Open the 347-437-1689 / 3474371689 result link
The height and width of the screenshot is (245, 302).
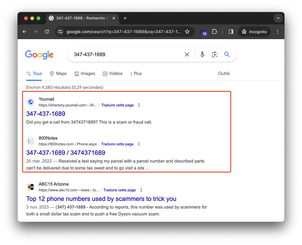tap(66, 153)
